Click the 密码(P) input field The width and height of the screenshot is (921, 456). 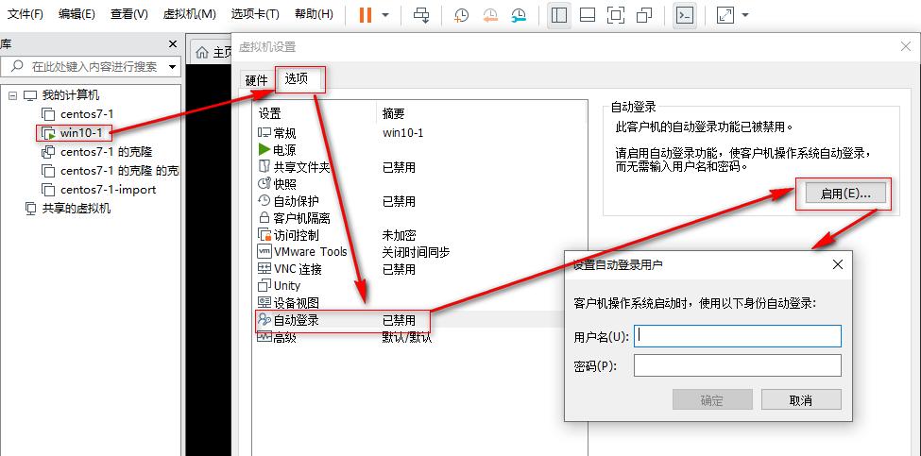click(738, 365)
